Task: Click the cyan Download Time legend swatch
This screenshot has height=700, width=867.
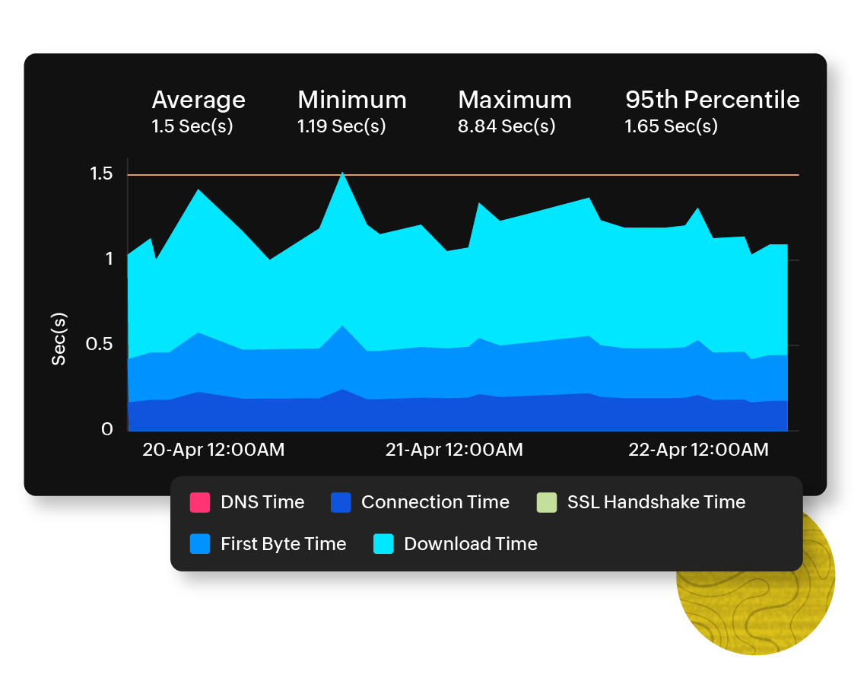Action: [x=383, y=544]
